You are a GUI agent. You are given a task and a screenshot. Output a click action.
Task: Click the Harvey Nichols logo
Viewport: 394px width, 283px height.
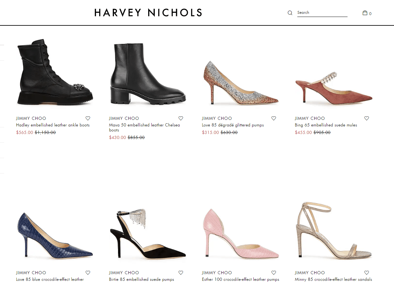tap(148, 13)
